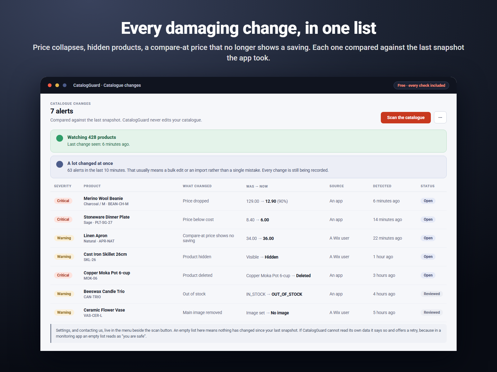497x372 pixels.
Task: Sort by the Severity column header
Action: coord(63,186)
